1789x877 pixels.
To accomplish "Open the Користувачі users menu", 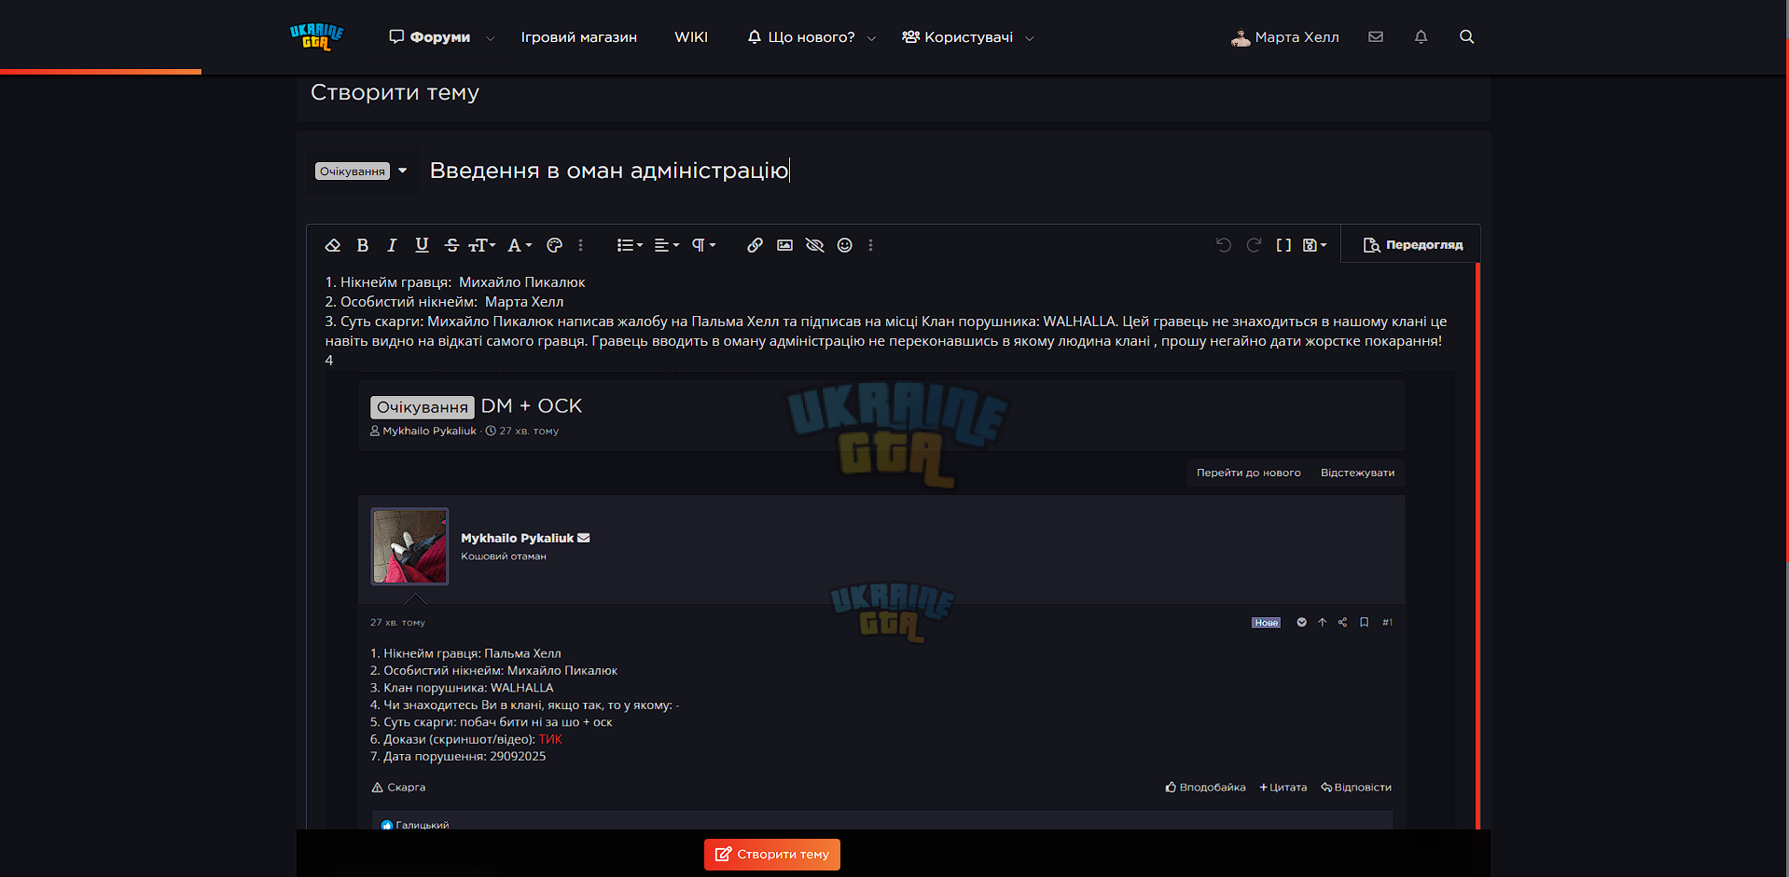I will 957,37.
